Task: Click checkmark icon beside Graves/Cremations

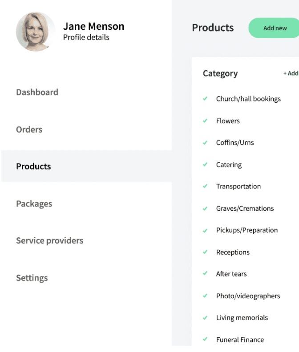Action: (205, 208)
